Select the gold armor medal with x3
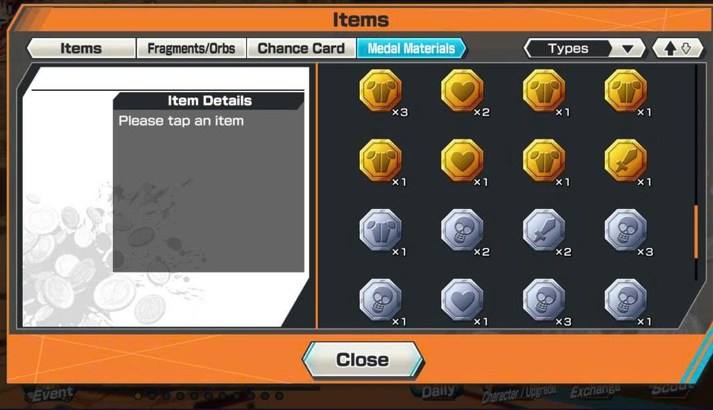This screenshot has height=410, width=713. [381, 90]
